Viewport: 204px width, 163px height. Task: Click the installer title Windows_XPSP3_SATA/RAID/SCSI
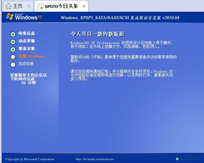120,18
